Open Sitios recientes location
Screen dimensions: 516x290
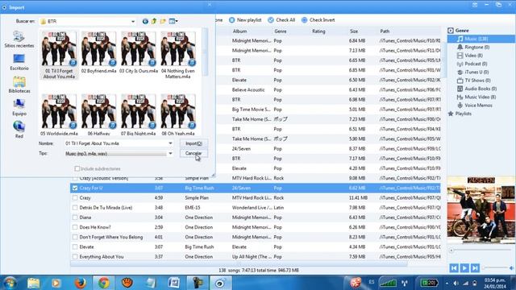click(19, 39)
